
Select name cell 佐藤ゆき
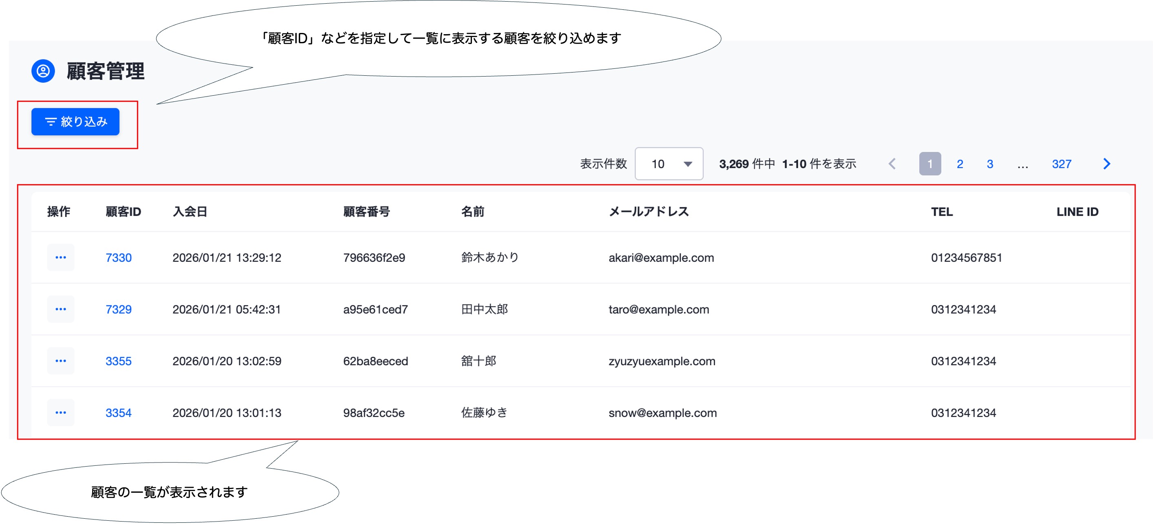[x=485, y=413]
